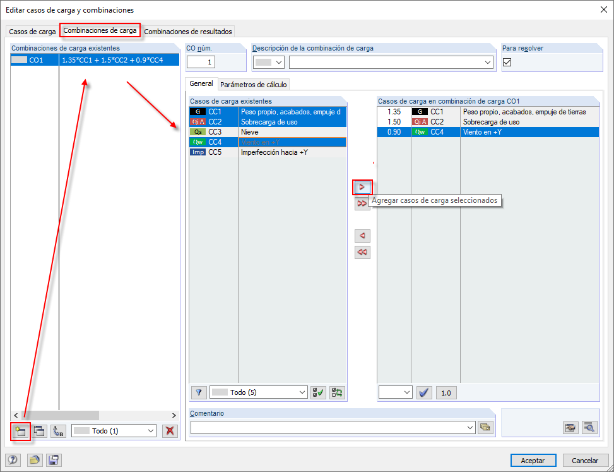The height and width of the screenshot is (472, 614).
Task: Open the Parámetros de cálculo tab
Action: coord(253,83)
